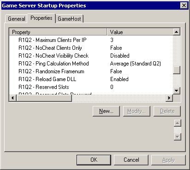Viewport: 190px width, 170px height.
Task: Click the horizontal scrollbar thumb
Action: pyautogui.click(x=44, y=98)
